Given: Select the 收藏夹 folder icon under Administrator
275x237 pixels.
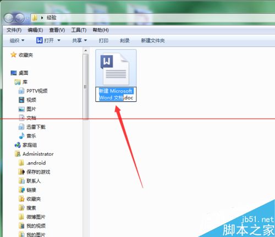Looking at the screenshot, I should pos(21,199).
